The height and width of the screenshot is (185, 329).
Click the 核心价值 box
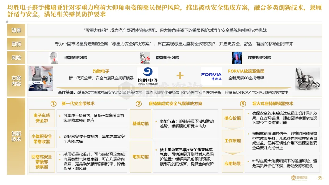coord(232,118)
